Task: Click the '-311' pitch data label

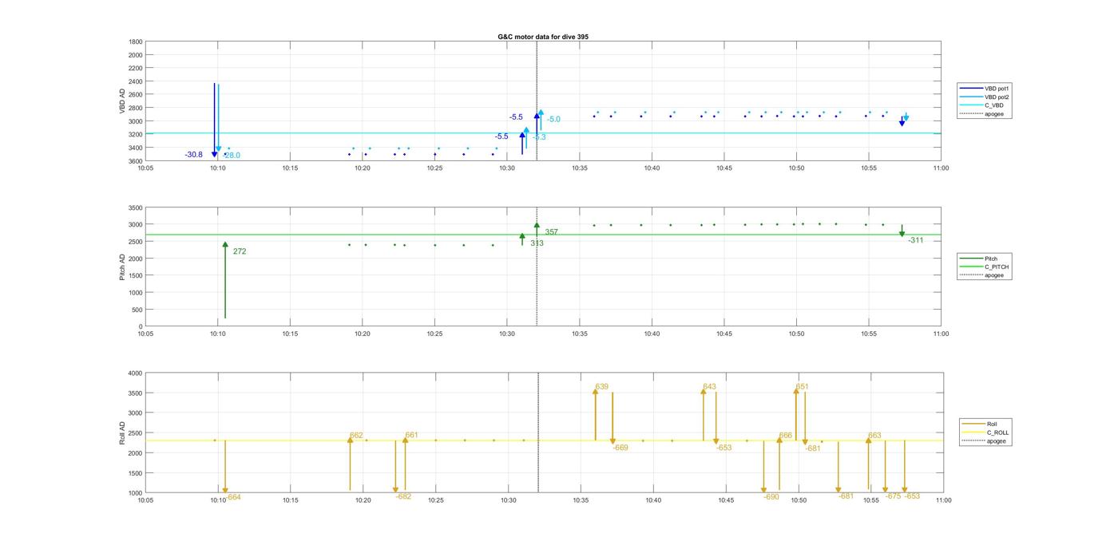Action: 915,240
